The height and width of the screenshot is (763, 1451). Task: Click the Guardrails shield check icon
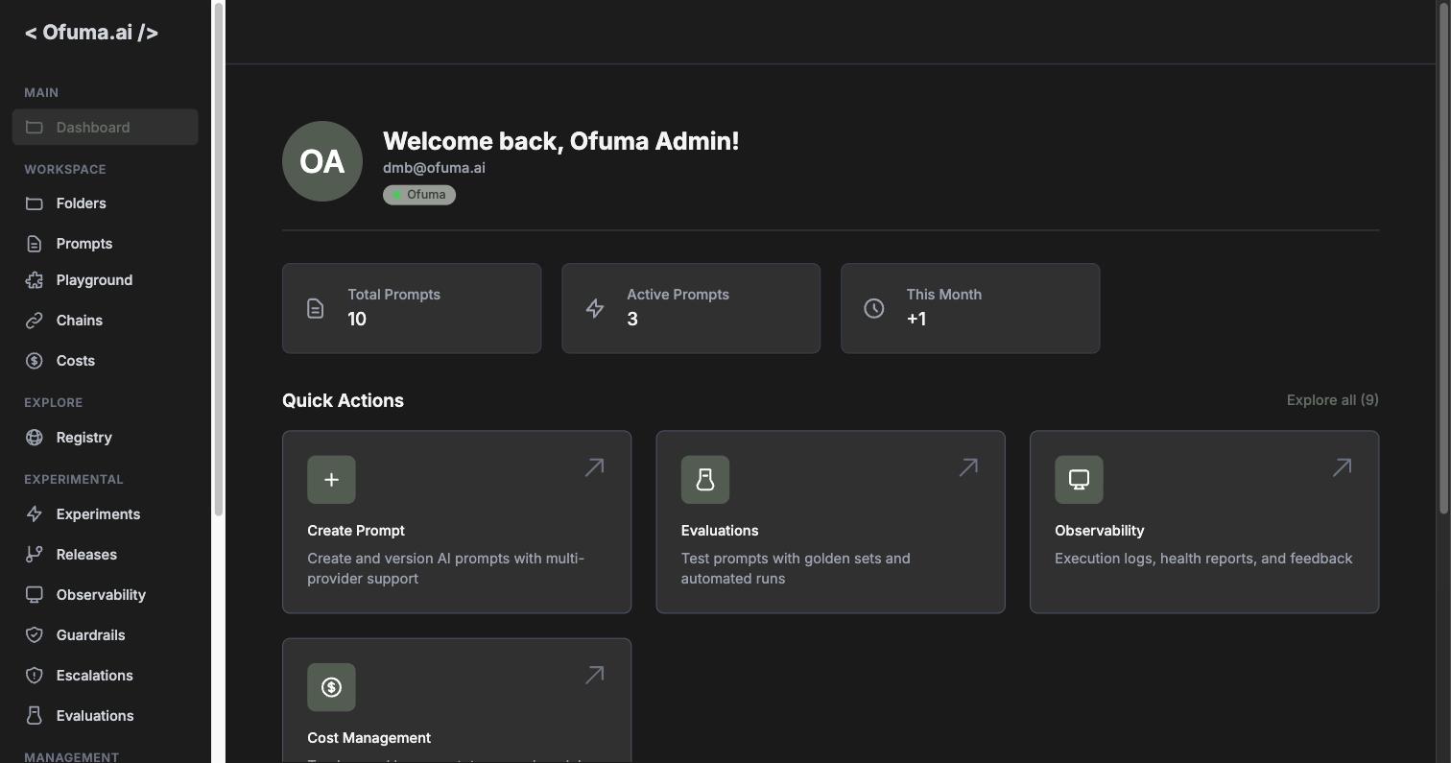35,635
